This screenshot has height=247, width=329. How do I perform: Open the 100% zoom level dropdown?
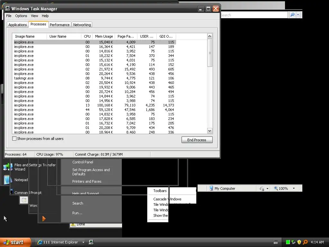pos(294,188)
